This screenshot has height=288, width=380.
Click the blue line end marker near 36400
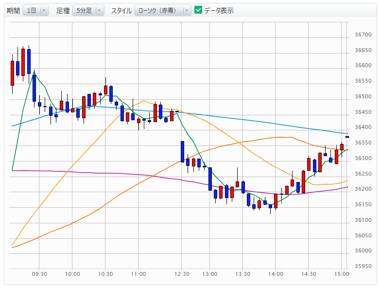347,133
